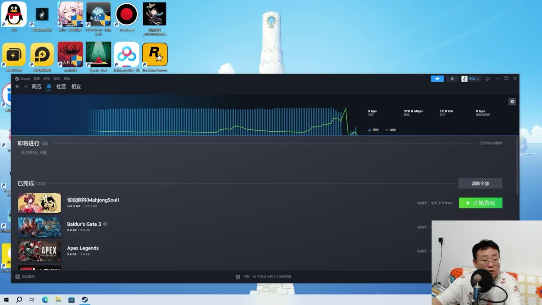
Task: Click the 376.8 Mbps peak value
Action: (413, 111)
